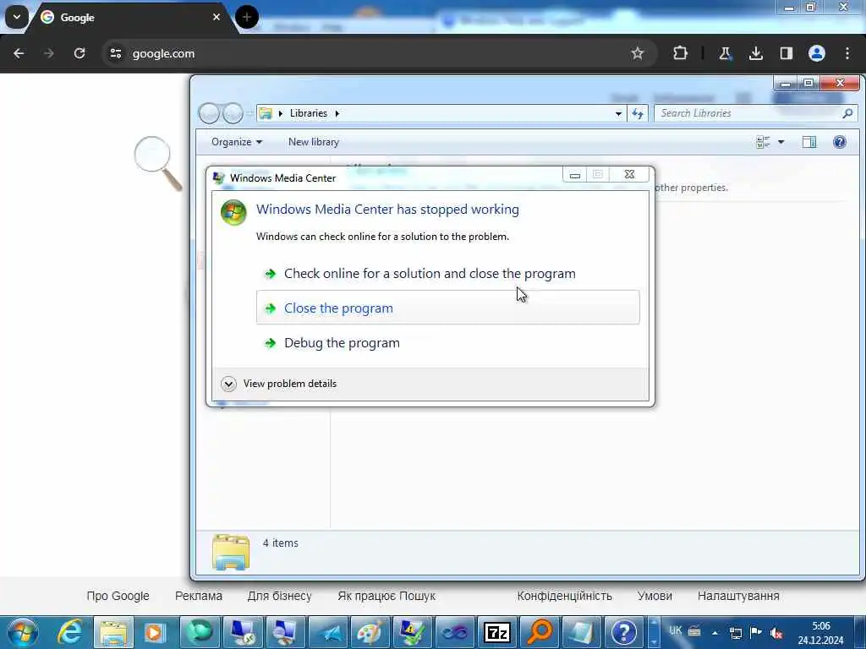Reload the Google page in Chrome
This screenshot has height=649, width=866.
[79, 53]
